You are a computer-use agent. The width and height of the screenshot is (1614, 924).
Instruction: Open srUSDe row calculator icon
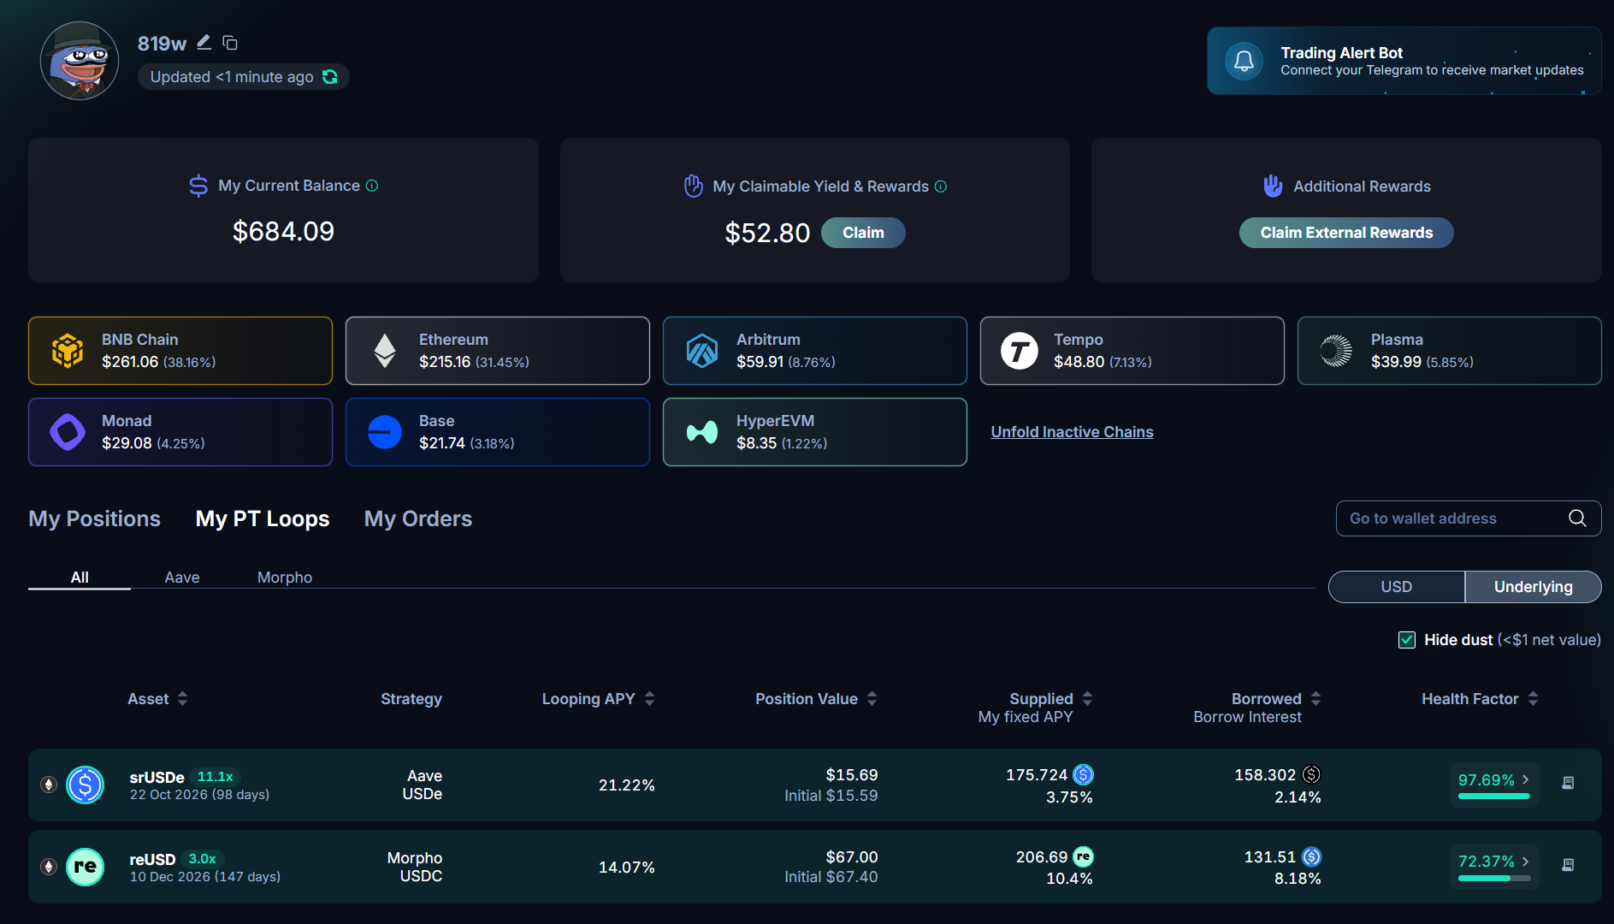click(x=1568, y=783)
